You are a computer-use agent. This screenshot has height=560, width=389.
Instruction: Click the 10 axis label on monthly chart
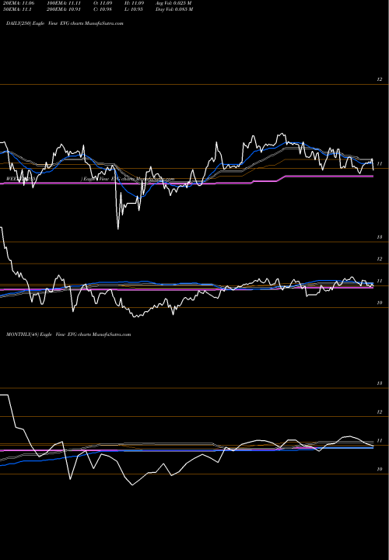(380, 469)
